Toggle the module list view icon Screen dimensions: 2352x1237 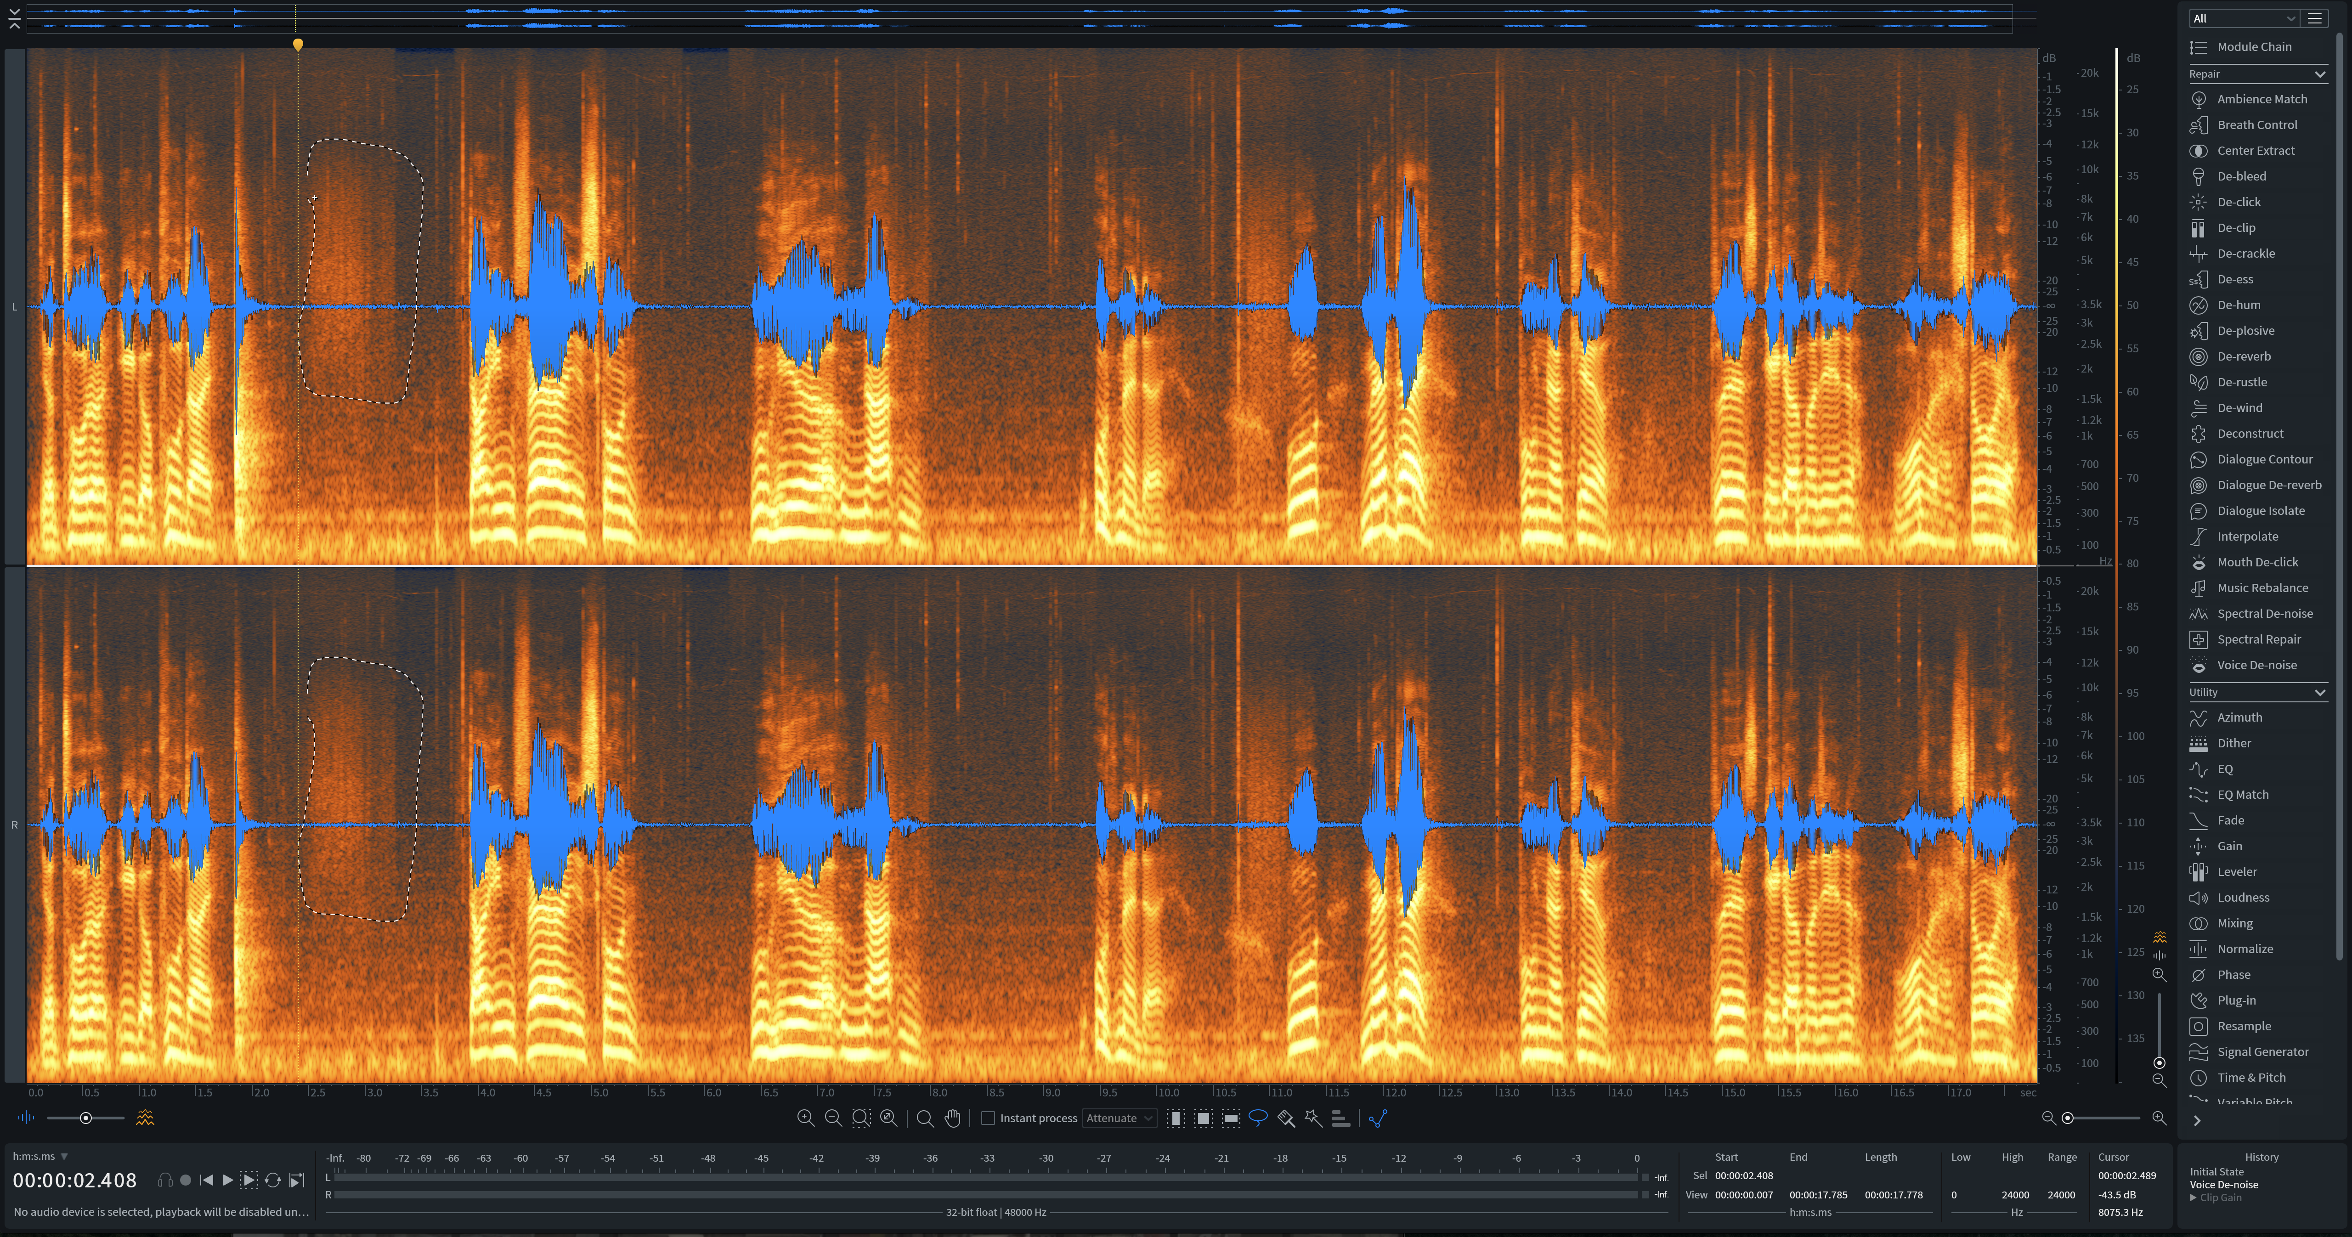point(2315,18)
